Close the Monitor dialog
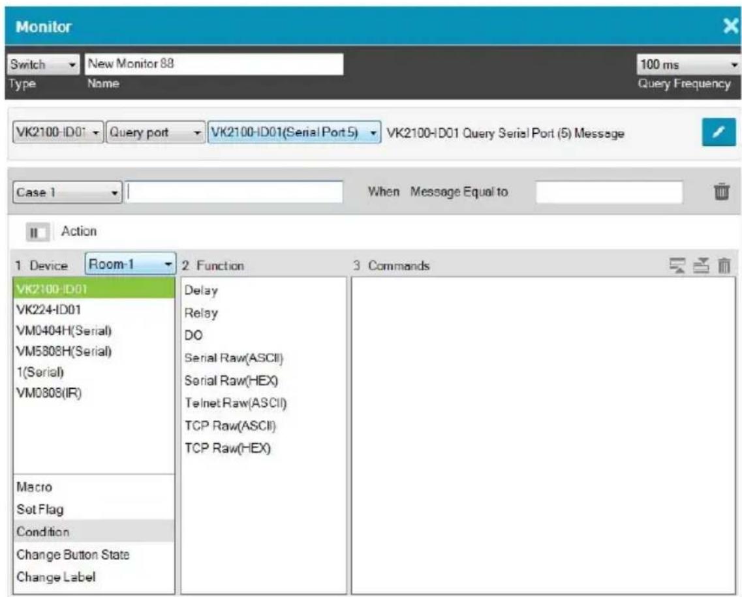Viewport: 742px width, 597px height. coord(731,27)
